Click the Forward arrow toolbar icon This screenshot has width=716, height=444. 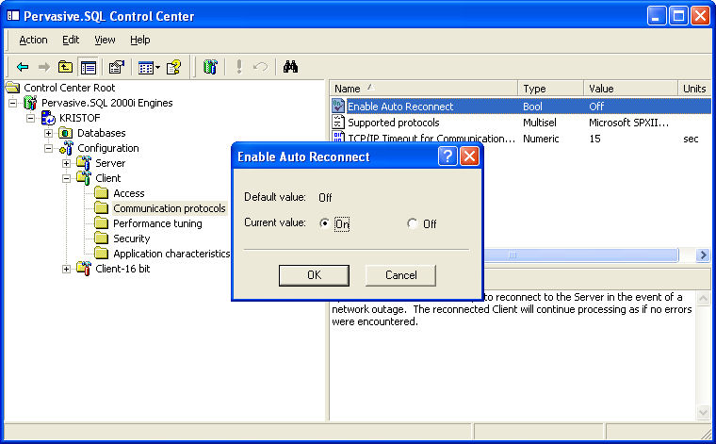(44, 68)
